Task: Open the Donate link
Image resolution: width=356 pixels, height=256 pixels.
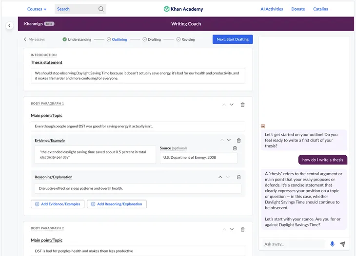Action: 298,9
